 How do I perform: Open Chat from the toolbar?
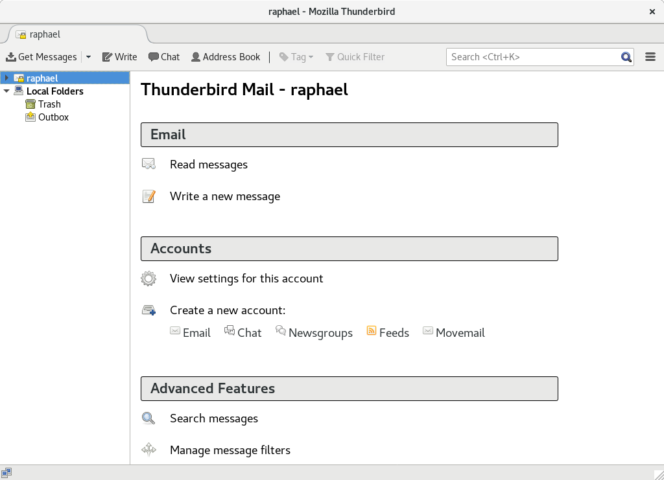click(164, 56)
